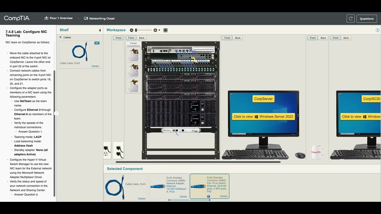Select the upper UPS unit in rack
Screen dimensions: 381x214
181,106
